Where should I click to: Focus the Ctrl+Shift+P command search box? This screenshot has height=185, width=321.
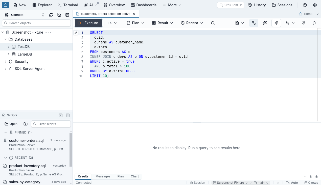tap(231, 5)
